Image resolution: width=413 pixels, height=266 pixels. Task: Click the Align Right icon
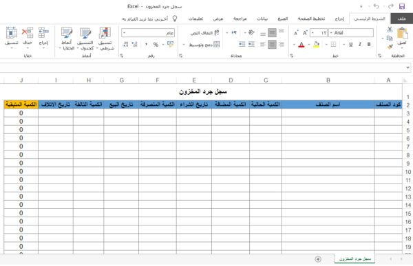[x=282, y=44]
